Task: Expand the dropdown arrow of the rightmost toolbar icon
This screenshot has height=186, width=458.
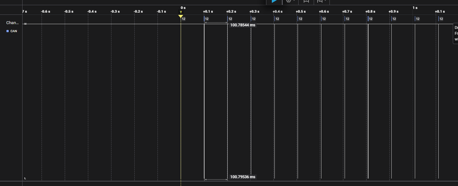Action: 325,1
